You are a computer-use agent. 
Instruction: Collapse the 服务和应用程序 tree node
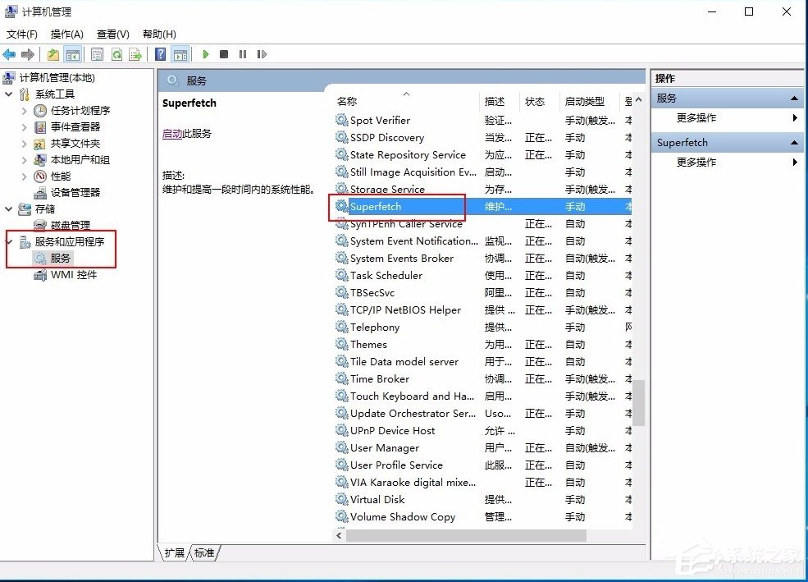coord(8,241)
